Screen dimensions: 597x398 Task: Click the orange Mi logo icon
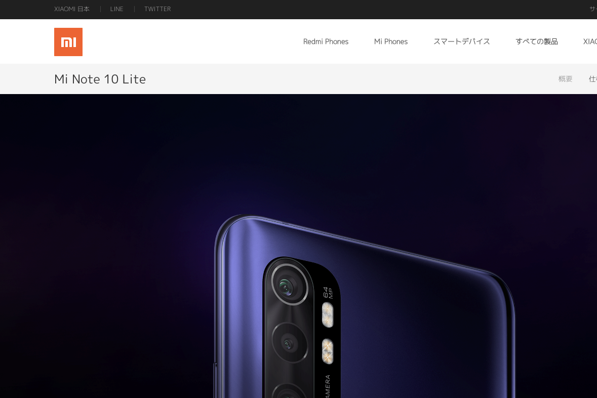[x=68, y=42]
